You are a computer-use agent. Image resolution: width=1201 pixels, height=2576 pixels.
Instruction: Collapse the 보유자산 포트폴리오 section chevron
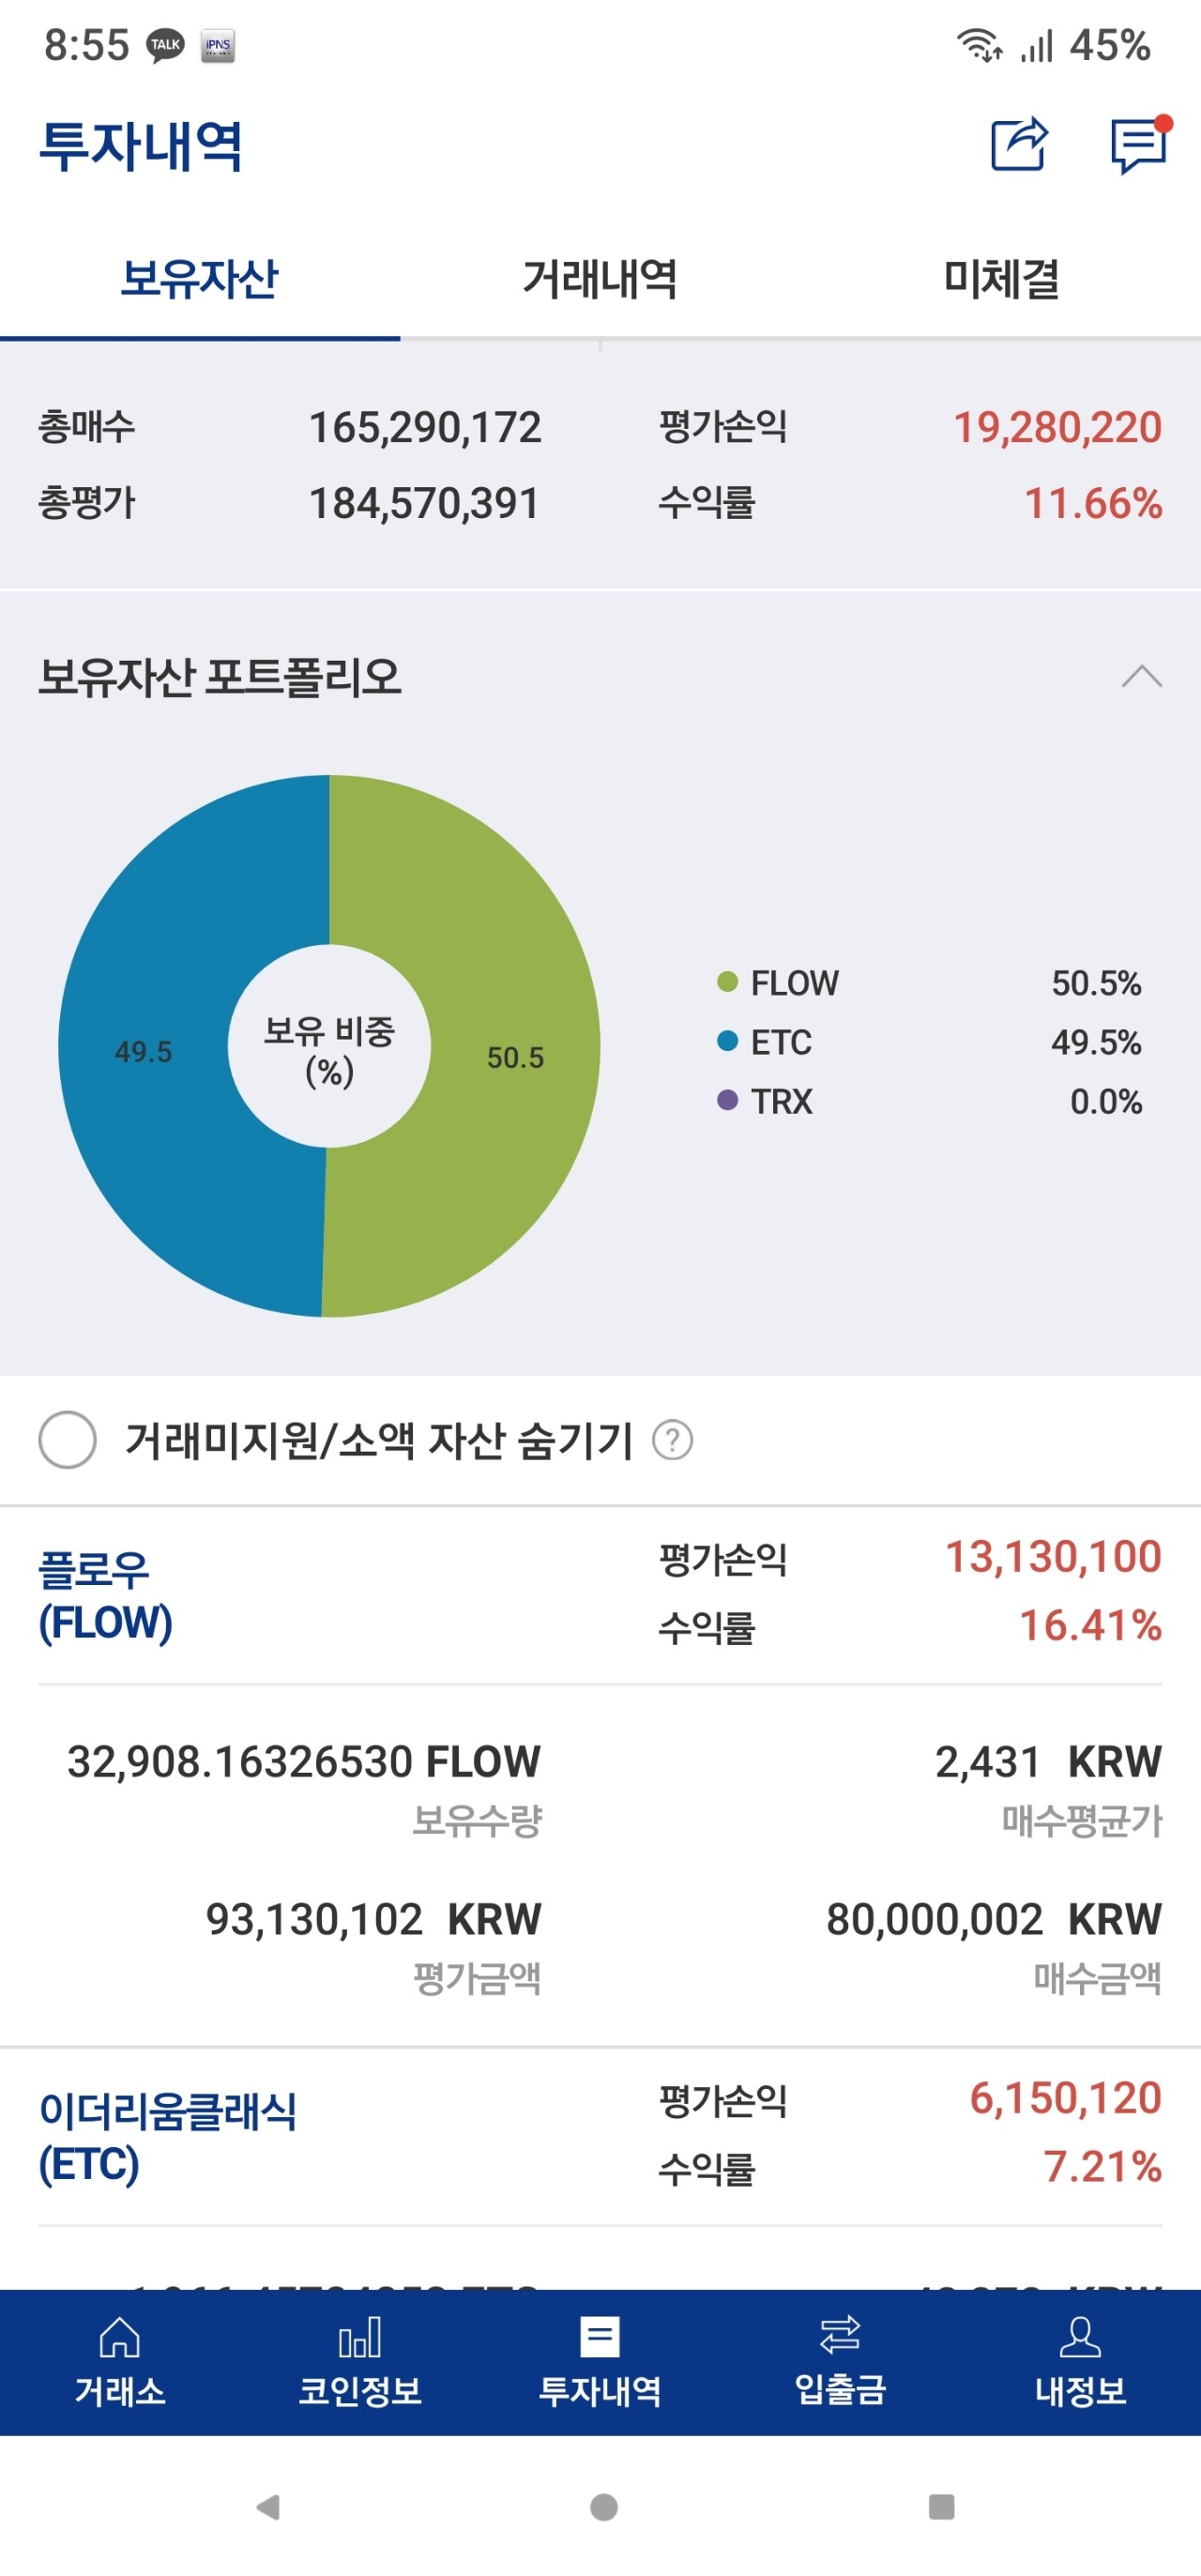tap(1141, 677)
